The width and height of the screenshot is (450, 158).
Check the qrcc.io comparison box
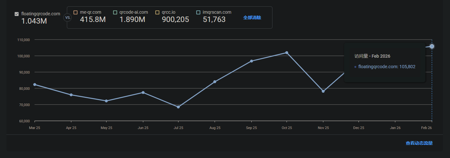coord(157,12)
